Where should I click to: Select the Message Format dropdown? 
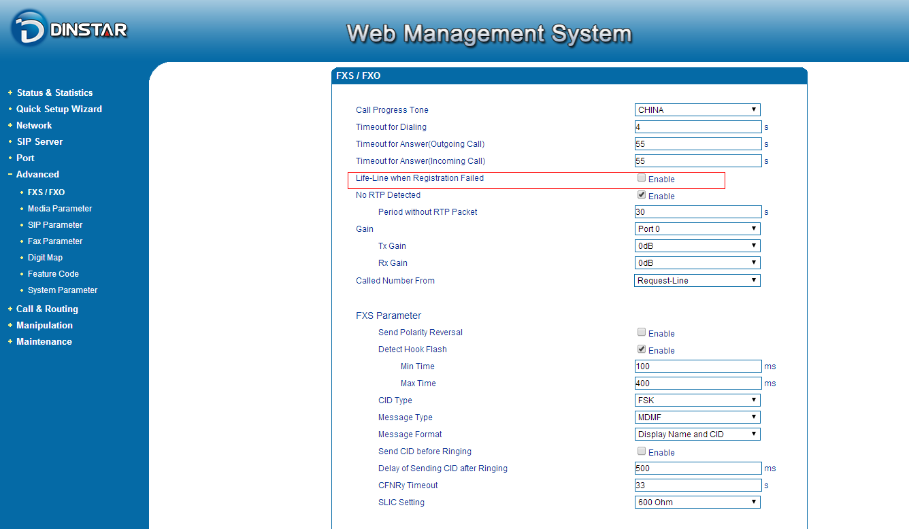click(x=697, y=434)
